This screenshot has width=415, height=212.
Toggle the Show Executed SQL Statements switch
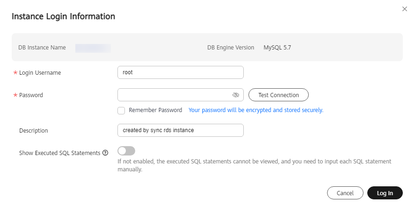[126, 151]
